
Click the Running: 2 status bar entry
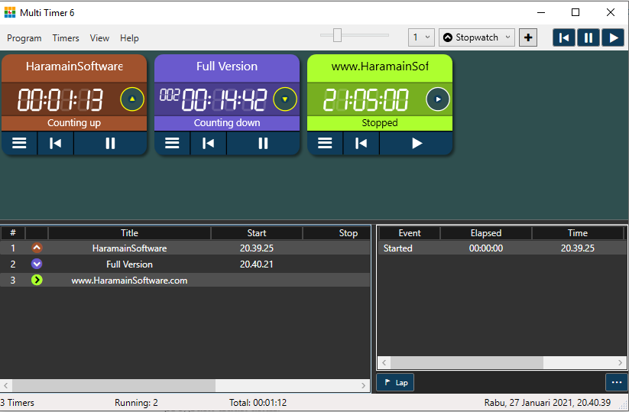pos(136,403)
